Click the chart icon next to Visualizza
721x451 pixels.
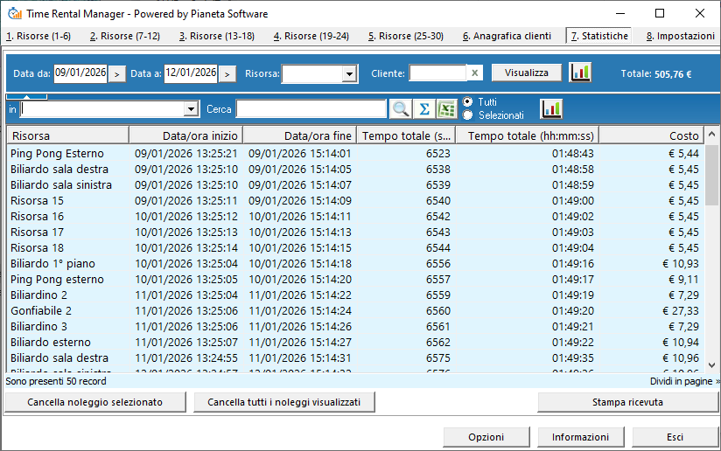pyautogui.click(x=580, y=73)
